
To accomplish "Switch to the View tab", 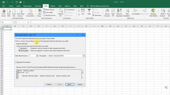I will [60, 6].
